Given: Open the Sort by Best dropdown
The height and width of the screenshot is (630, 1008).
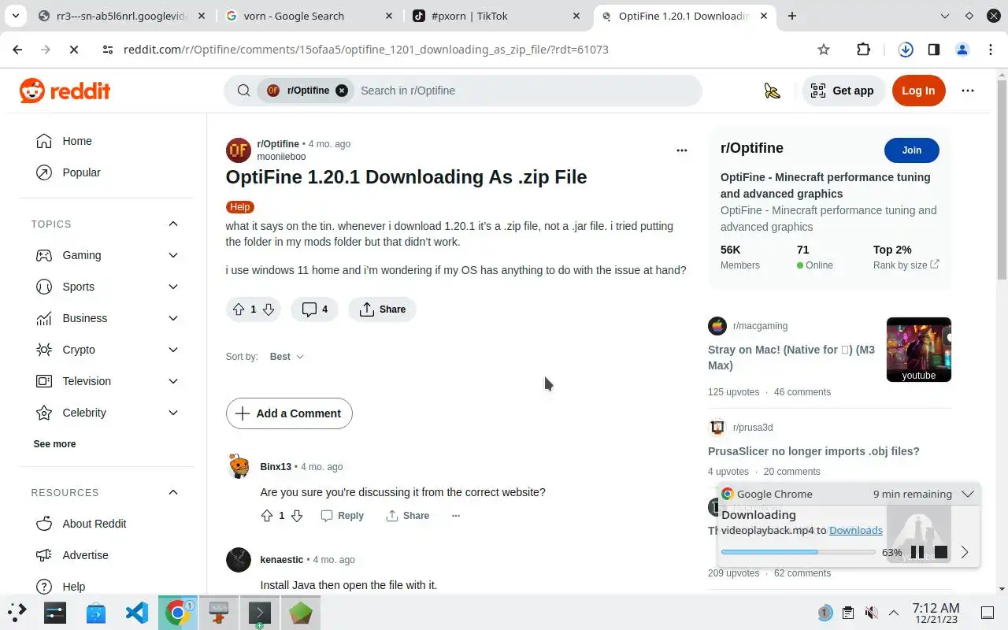Looking at the screenshot, I should [x=287, y=357].
